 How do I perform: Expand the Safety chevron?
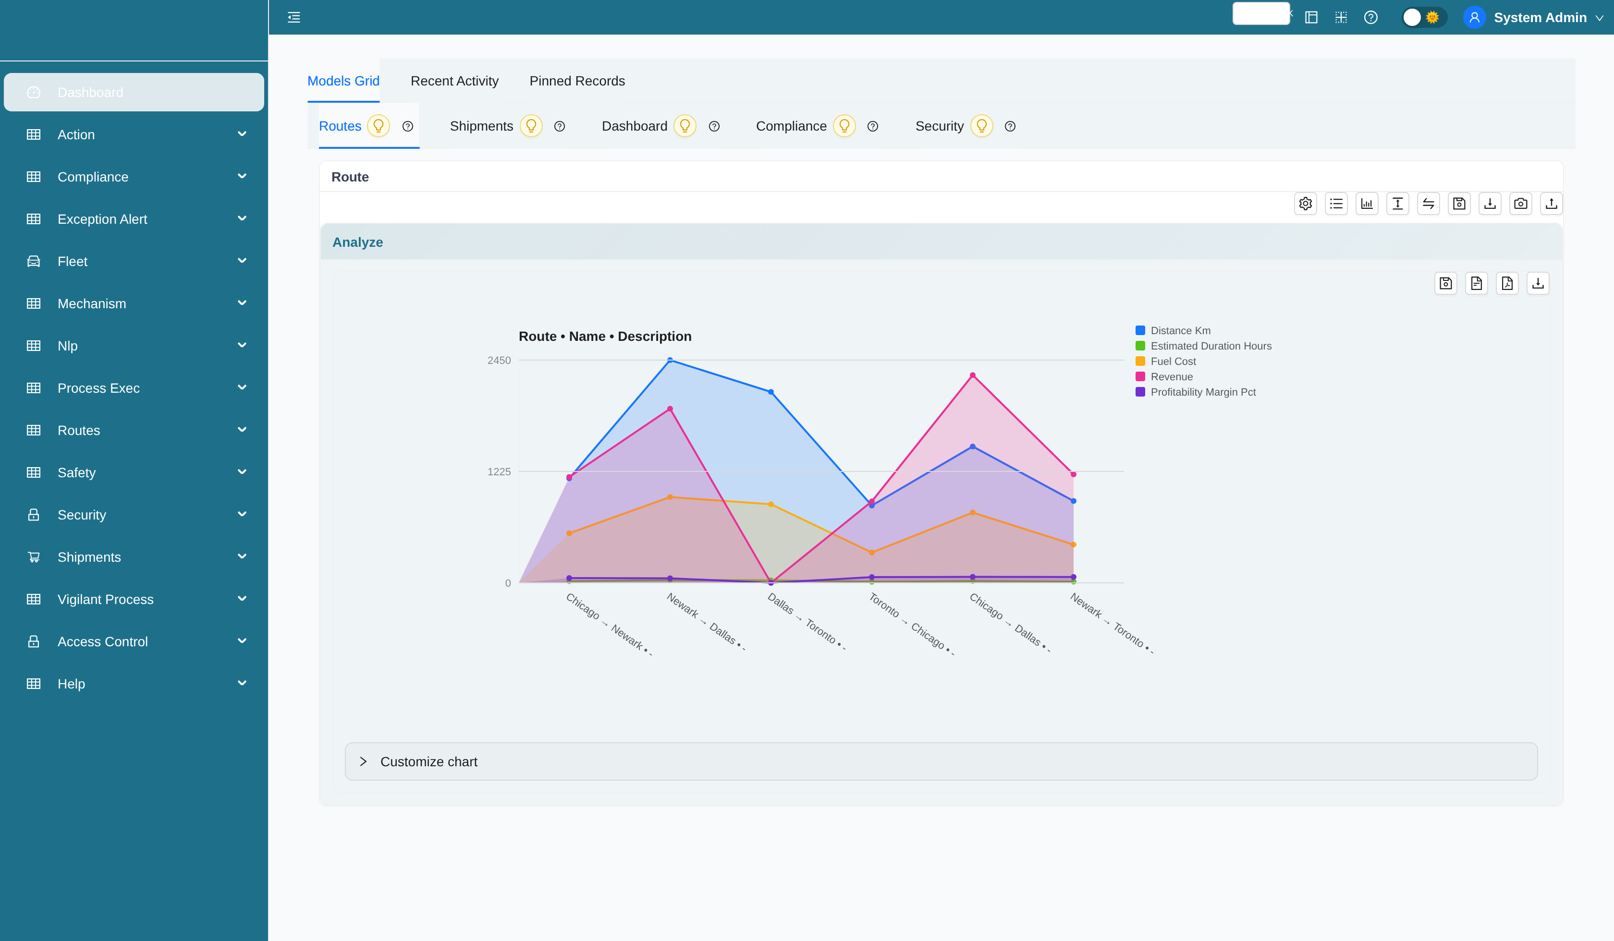point(242,472)
